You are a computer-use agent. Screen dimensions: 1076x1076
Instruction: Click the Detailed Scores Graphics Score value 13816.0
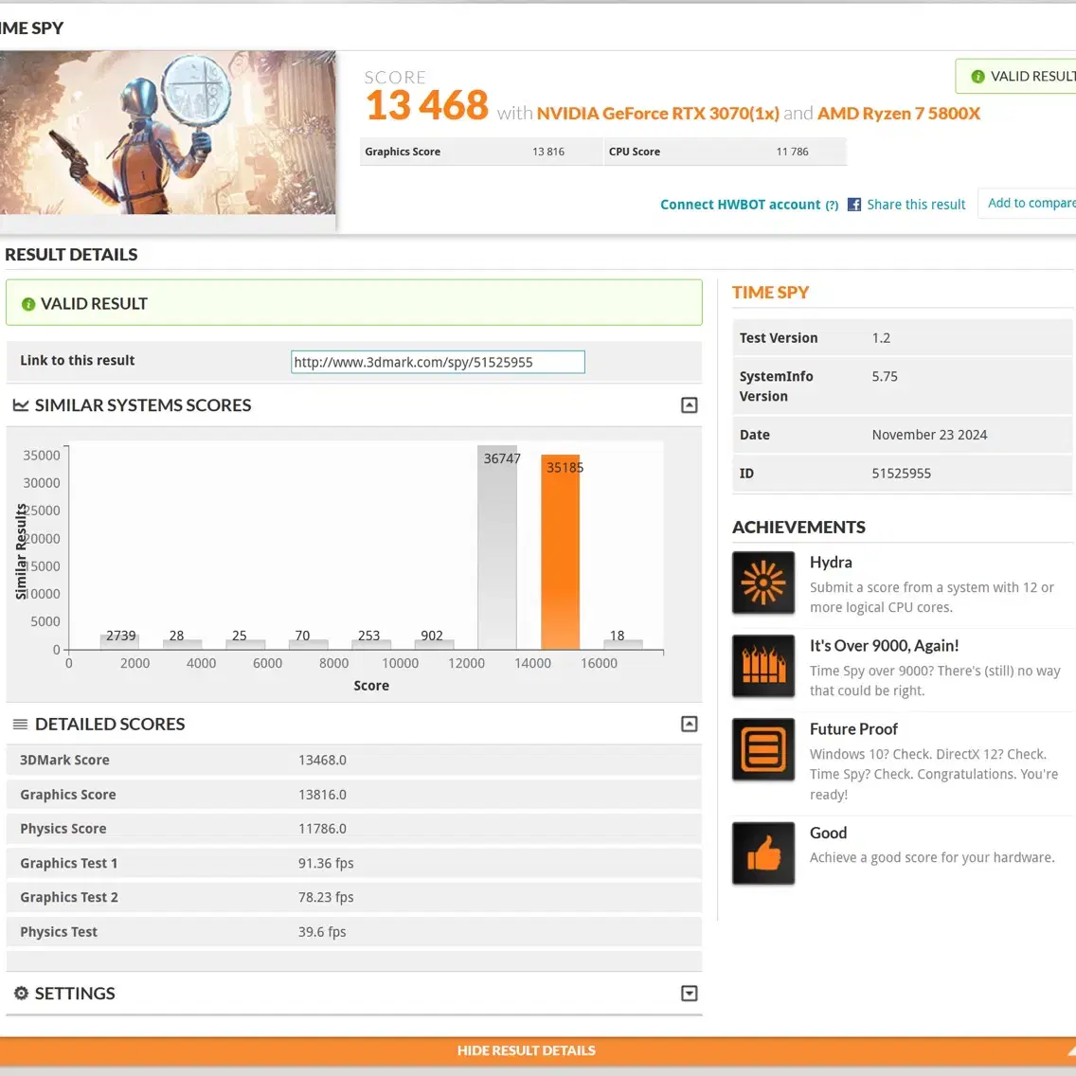(x=322, y=795)
